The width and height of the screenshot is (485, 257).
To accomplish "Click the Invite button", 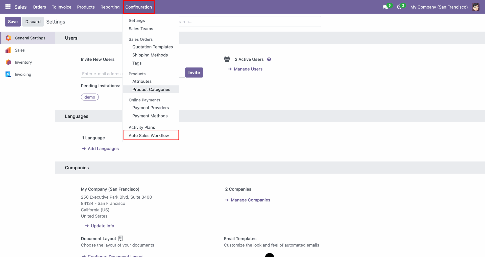I will (194, 73).
